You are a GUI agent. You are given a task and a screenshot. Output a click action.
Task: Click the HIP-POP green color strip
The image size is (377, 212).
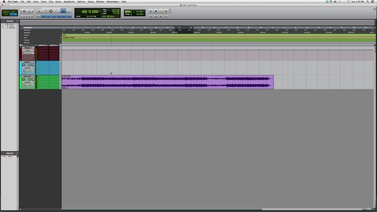(x=21, y=82)
